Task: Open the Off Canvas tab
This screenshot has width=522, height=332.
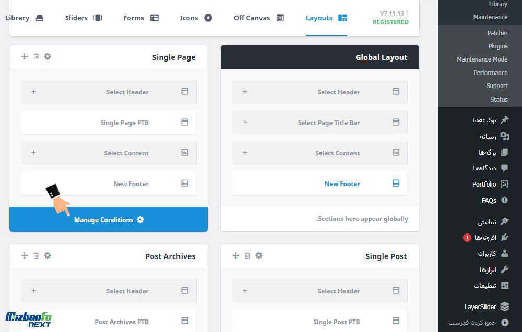Action: pos(259,18)
